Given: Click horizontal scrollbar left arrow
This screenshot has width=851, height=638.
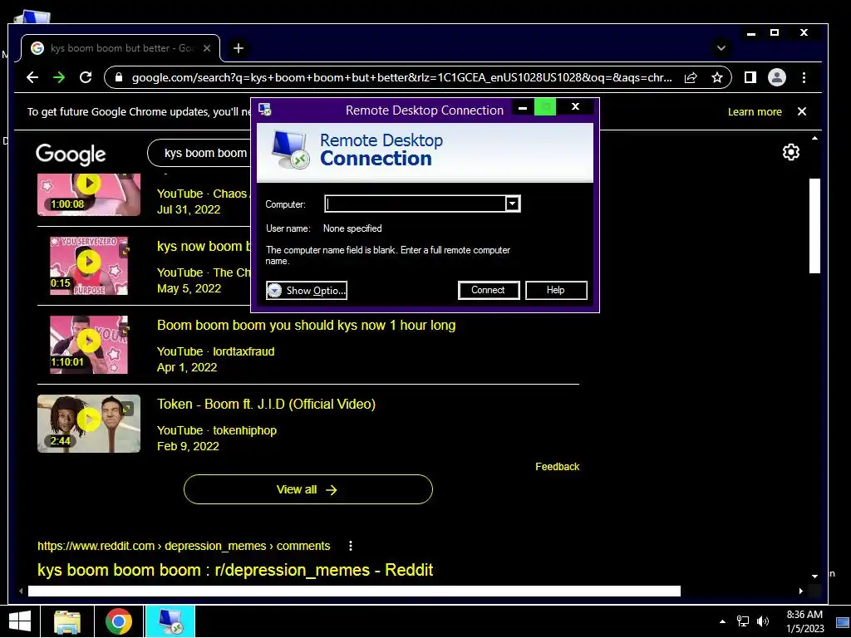Looking at the screenshot, I should [21, 591].
